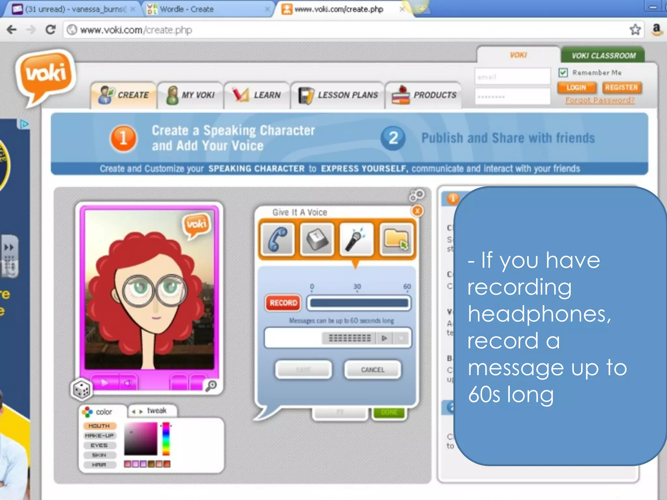Select MOUTH color option

[99, 426]
